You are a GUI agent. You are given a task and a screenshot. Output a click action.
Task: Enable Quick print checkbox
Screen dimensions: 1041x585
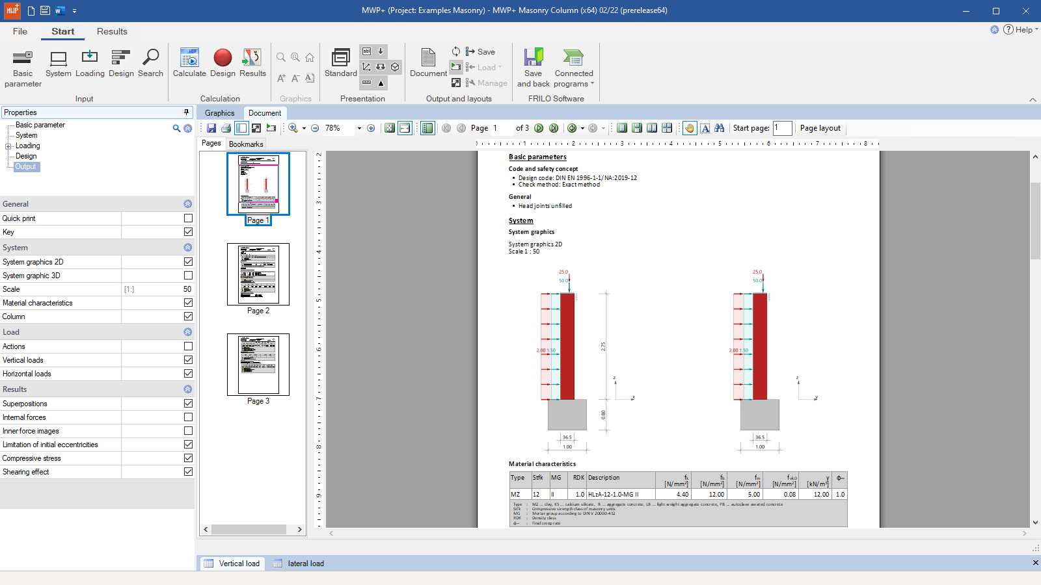pyautogui.click(x=188, y=218)
